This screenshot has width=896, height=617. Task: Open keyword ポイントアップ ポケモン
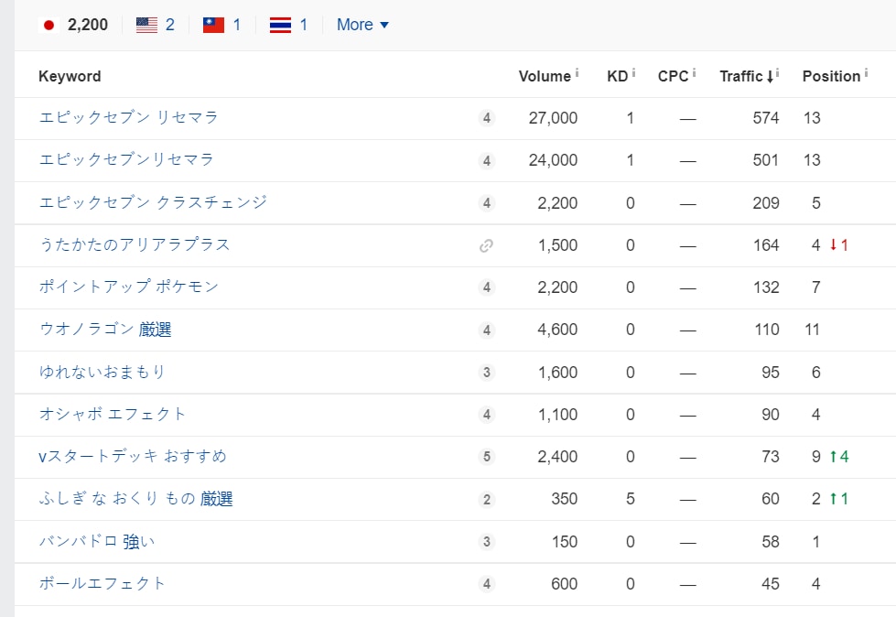click(x=128, y=287)
